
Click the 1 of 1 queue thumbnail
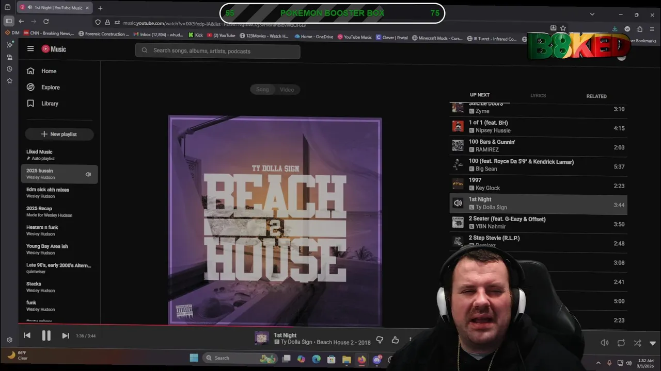458,126
